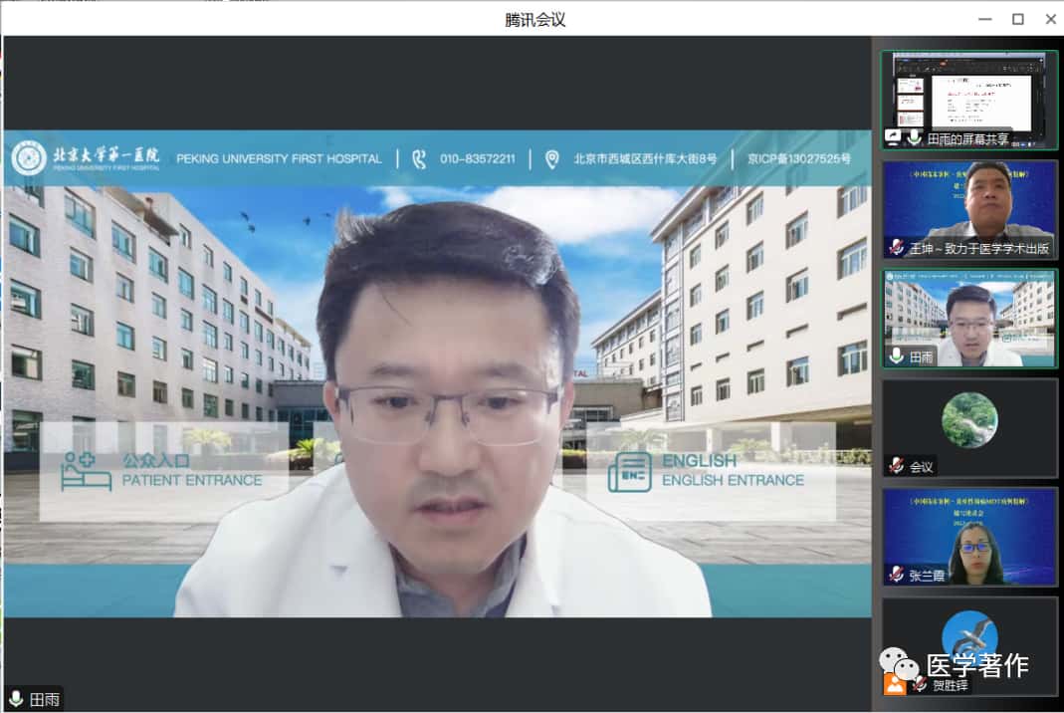This screenshot has height=713, width=1064.
Task: Click the PEKING UNIVERSITY FIRST HOSPITAL banner text
Action: [x=279, y=159]
